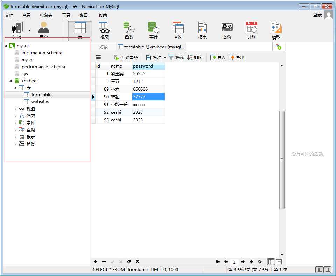Click the 筛选 filter button

(x=176, y=57)
